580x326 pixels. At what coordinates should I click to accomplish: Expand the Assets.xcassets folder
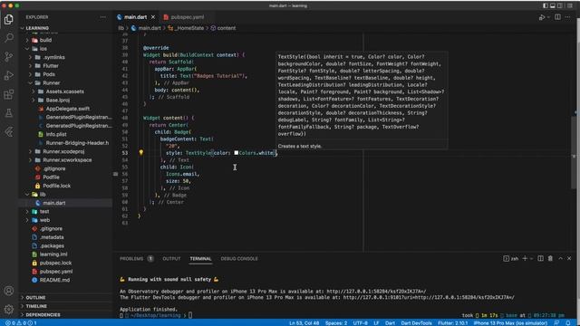(x=34, y=91)
